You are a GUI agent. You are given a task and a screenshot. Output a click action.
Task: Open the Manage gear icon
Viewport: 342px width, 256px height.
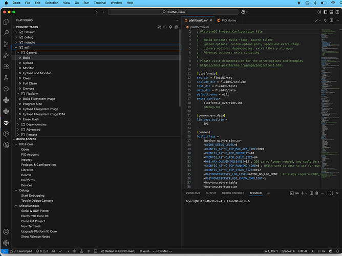6,243
